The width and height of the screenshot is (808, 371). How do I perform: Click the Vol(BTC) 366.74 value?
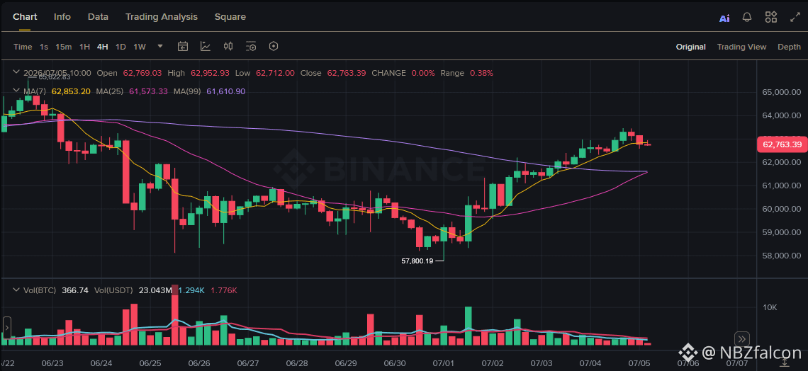(x=75, y=290)
